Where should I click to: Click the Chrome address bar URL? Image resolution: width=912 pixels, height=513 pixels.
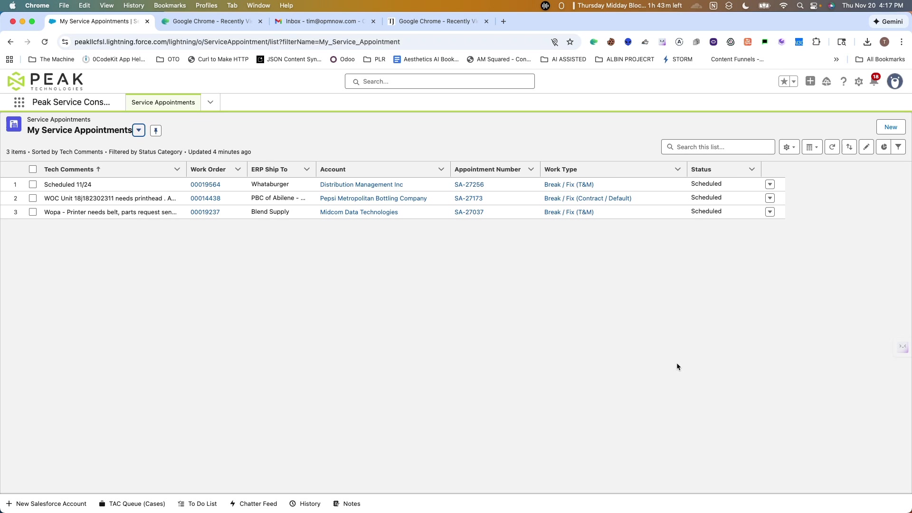237,42
